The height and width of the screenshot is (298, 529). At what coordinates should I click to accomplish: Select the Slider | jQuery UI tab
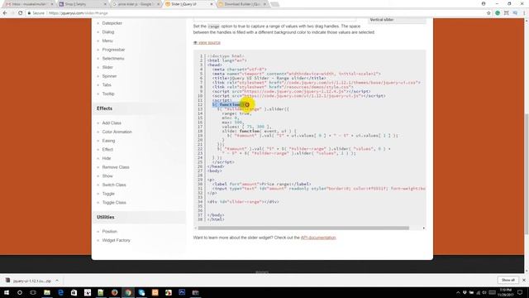click(x=188, y=4)
